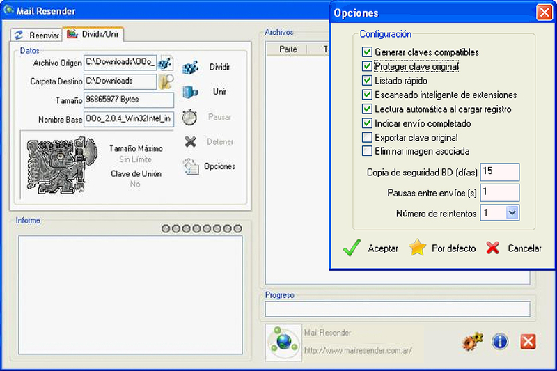The image size is (557, 371).
Task: Browse for the Archivo Origen file icon
Action: tap(166, 63)
